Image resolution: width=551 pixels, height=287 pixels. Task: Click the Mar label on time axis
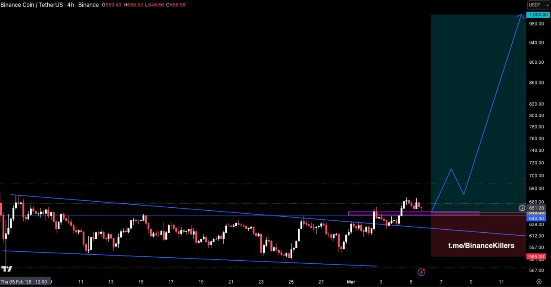[x=351, y=282]
